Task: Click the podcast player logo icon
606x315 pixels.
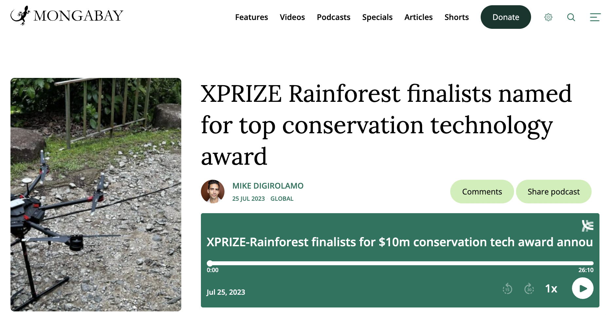Action: (587, 226)
